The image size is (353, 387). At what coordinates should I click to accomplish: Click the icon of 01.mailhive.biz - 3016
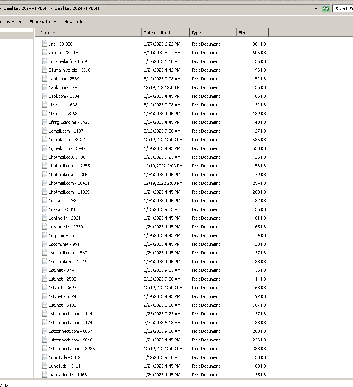coord(45,70)
